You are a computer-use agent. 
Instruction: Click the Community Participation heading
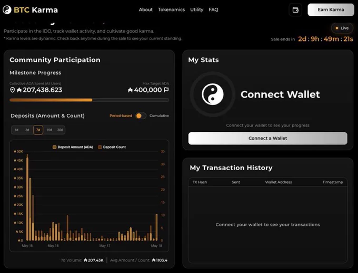[55, 60]
